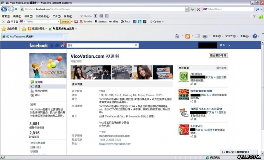Image resolution: width=264 pixels, height=160 pixels.
Task: Open the 網頁(P) command bar dropdown
Action: point(218,36)
